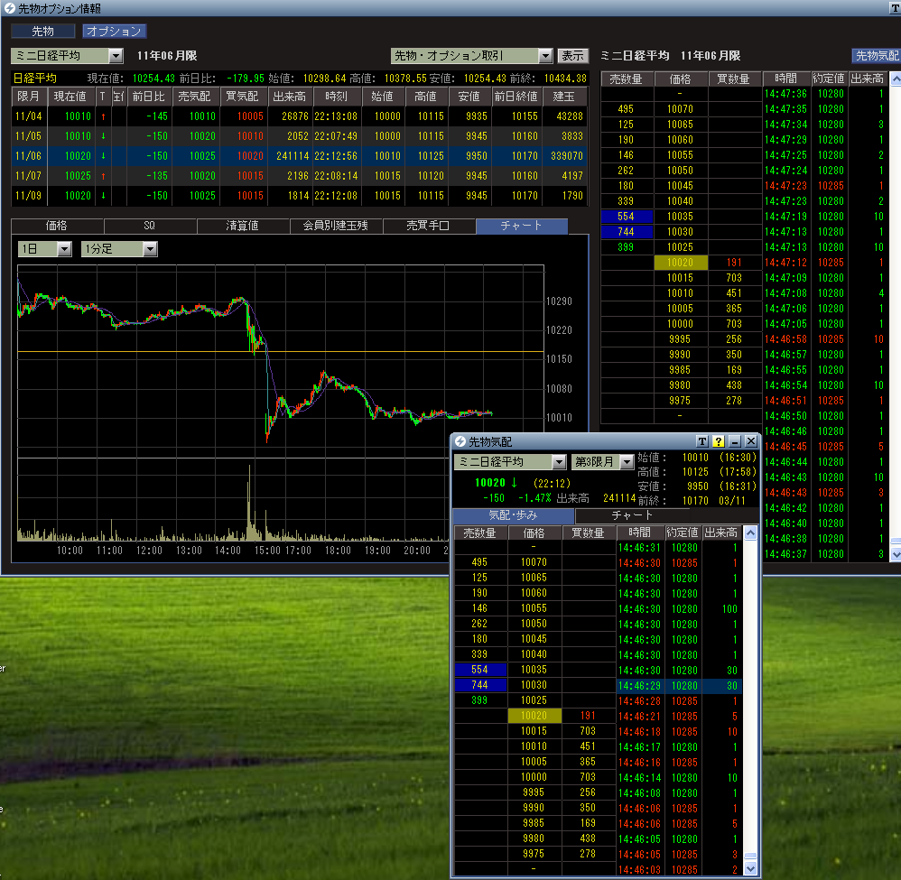Viewport: 901px width, 880px height.
Task: Close the 先物気配 popup window
Action: (x=750, y=441)
